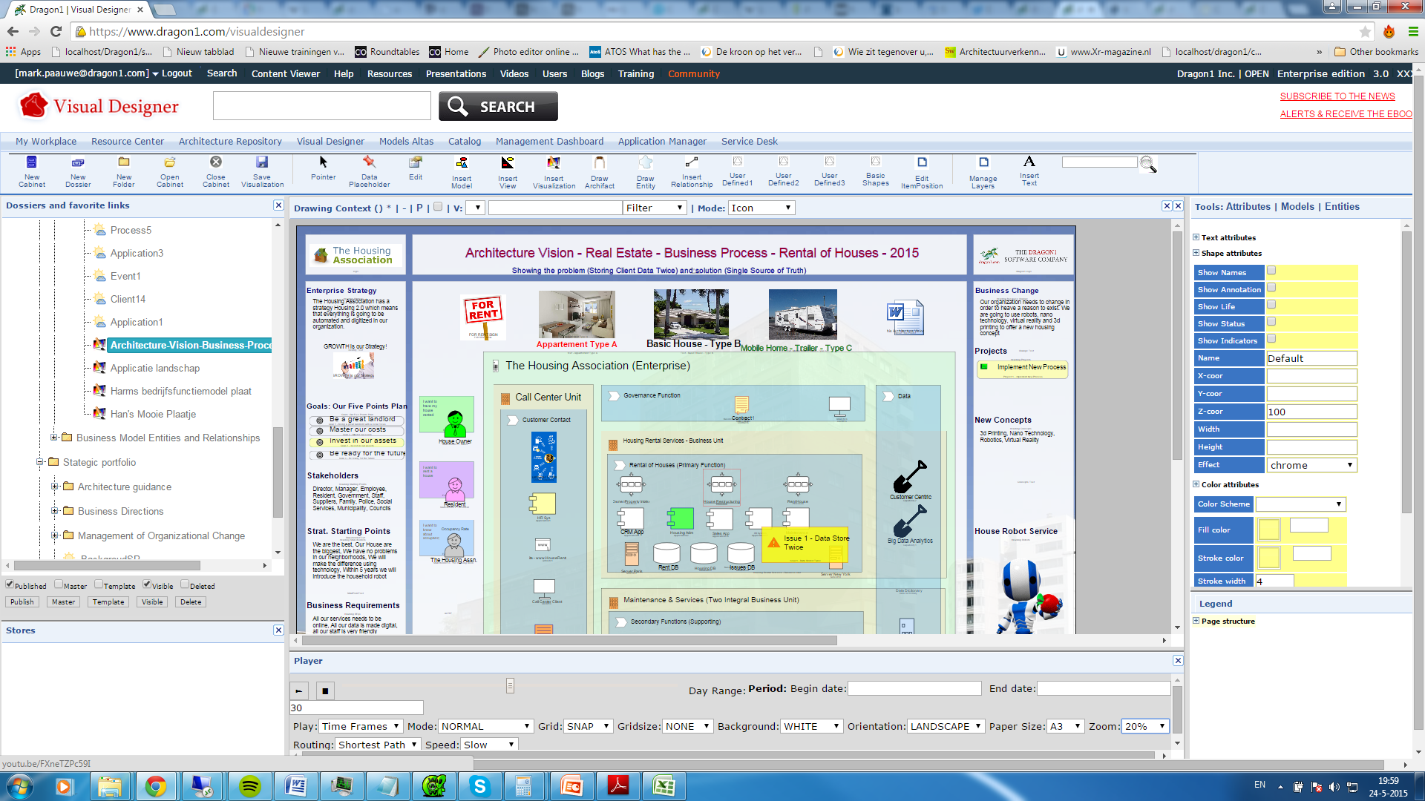Expand the Text attributes section

1196,237
